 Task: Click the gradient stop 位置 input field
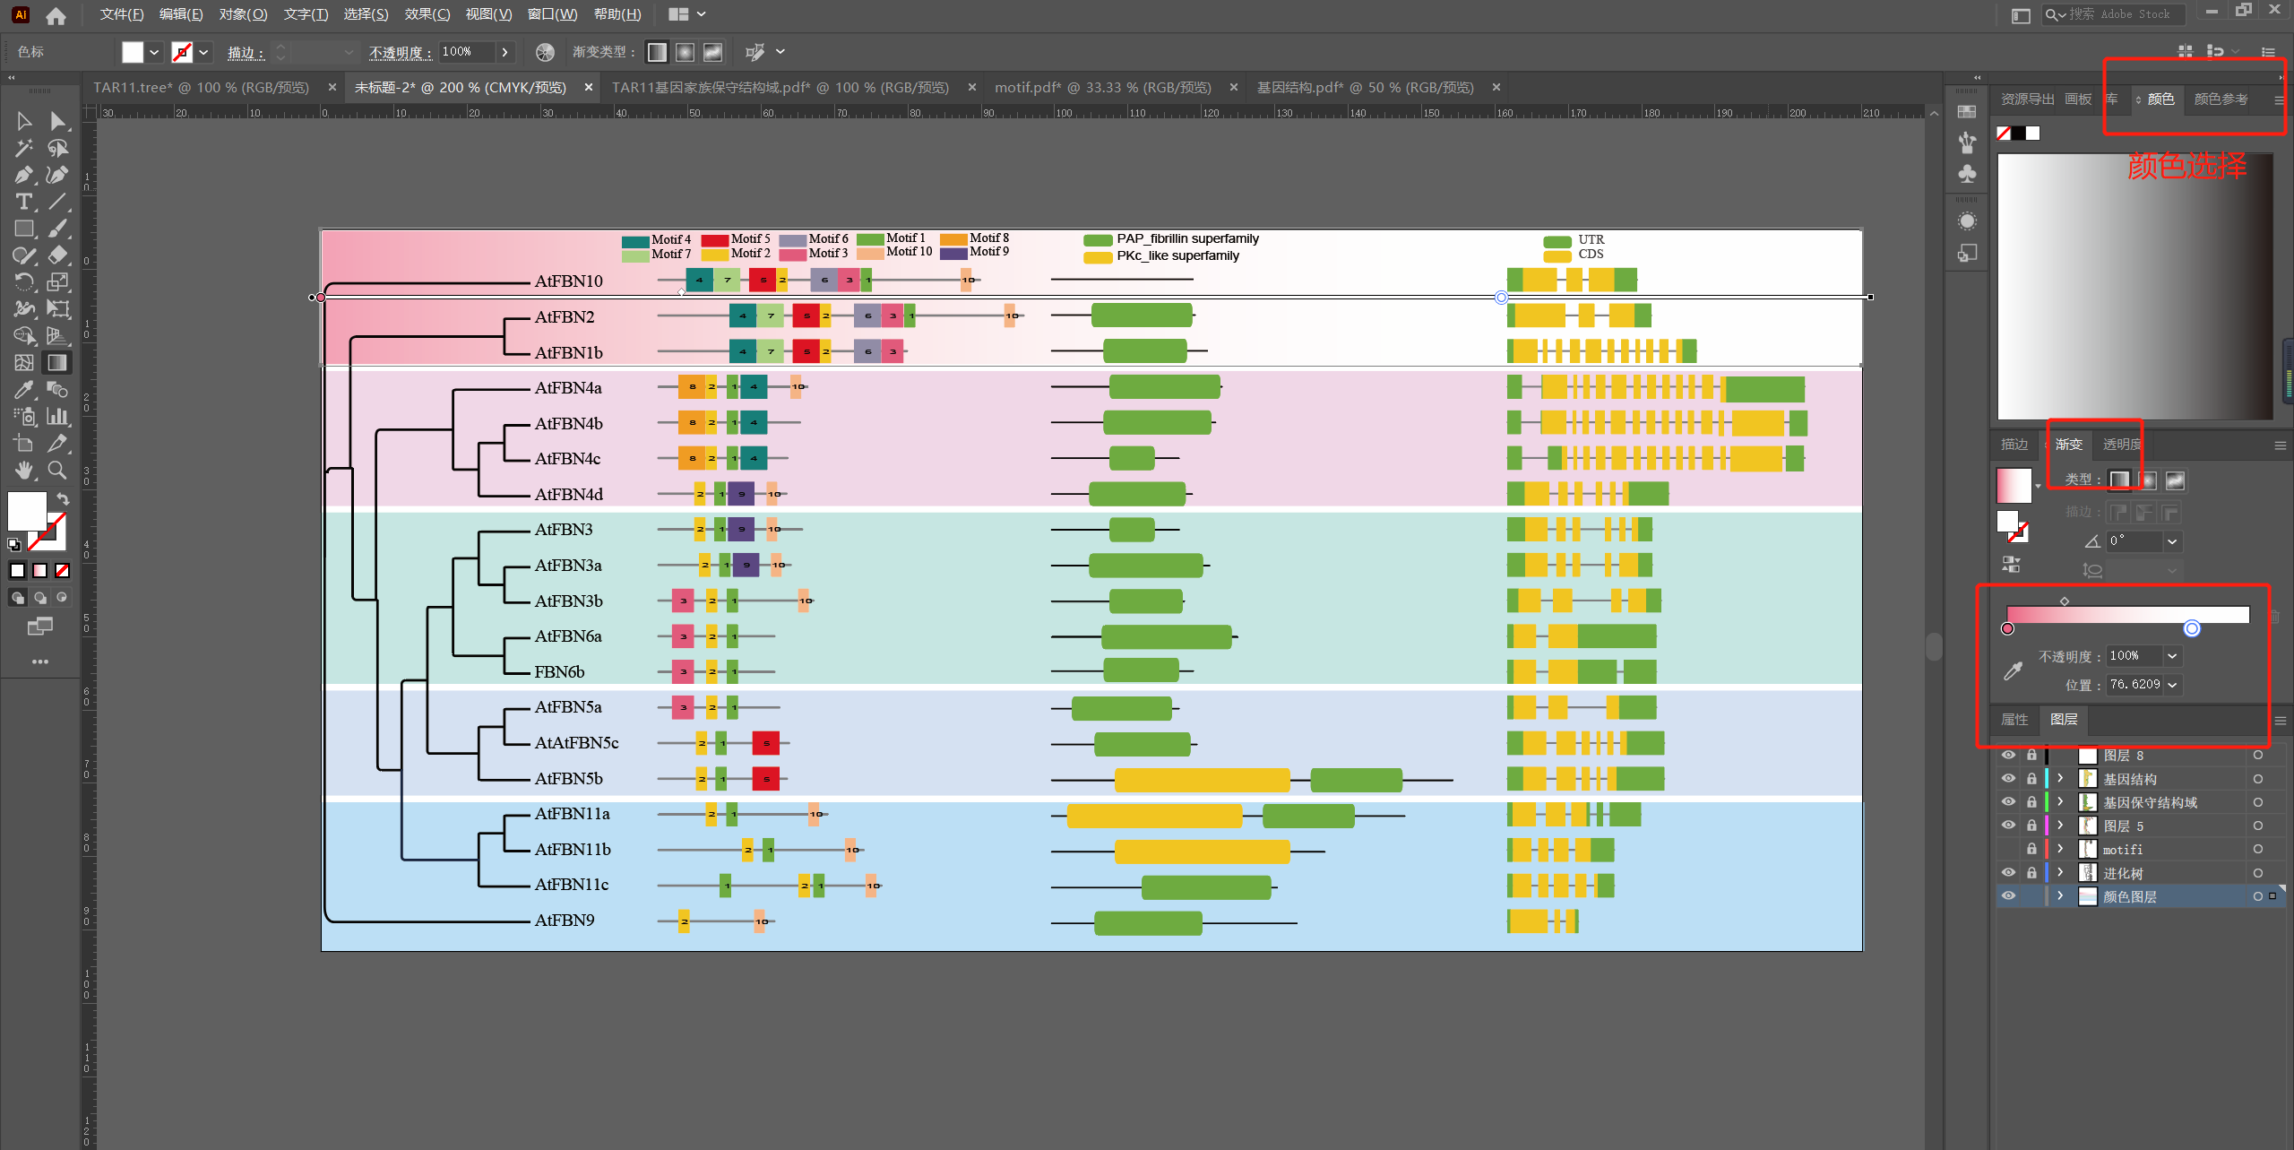2134,685
